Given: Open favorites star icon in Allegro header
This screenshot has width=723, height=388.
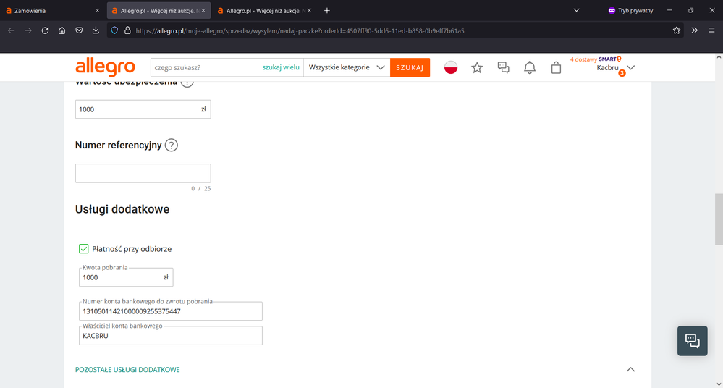Looking at the screenshot, I should 477,67.
